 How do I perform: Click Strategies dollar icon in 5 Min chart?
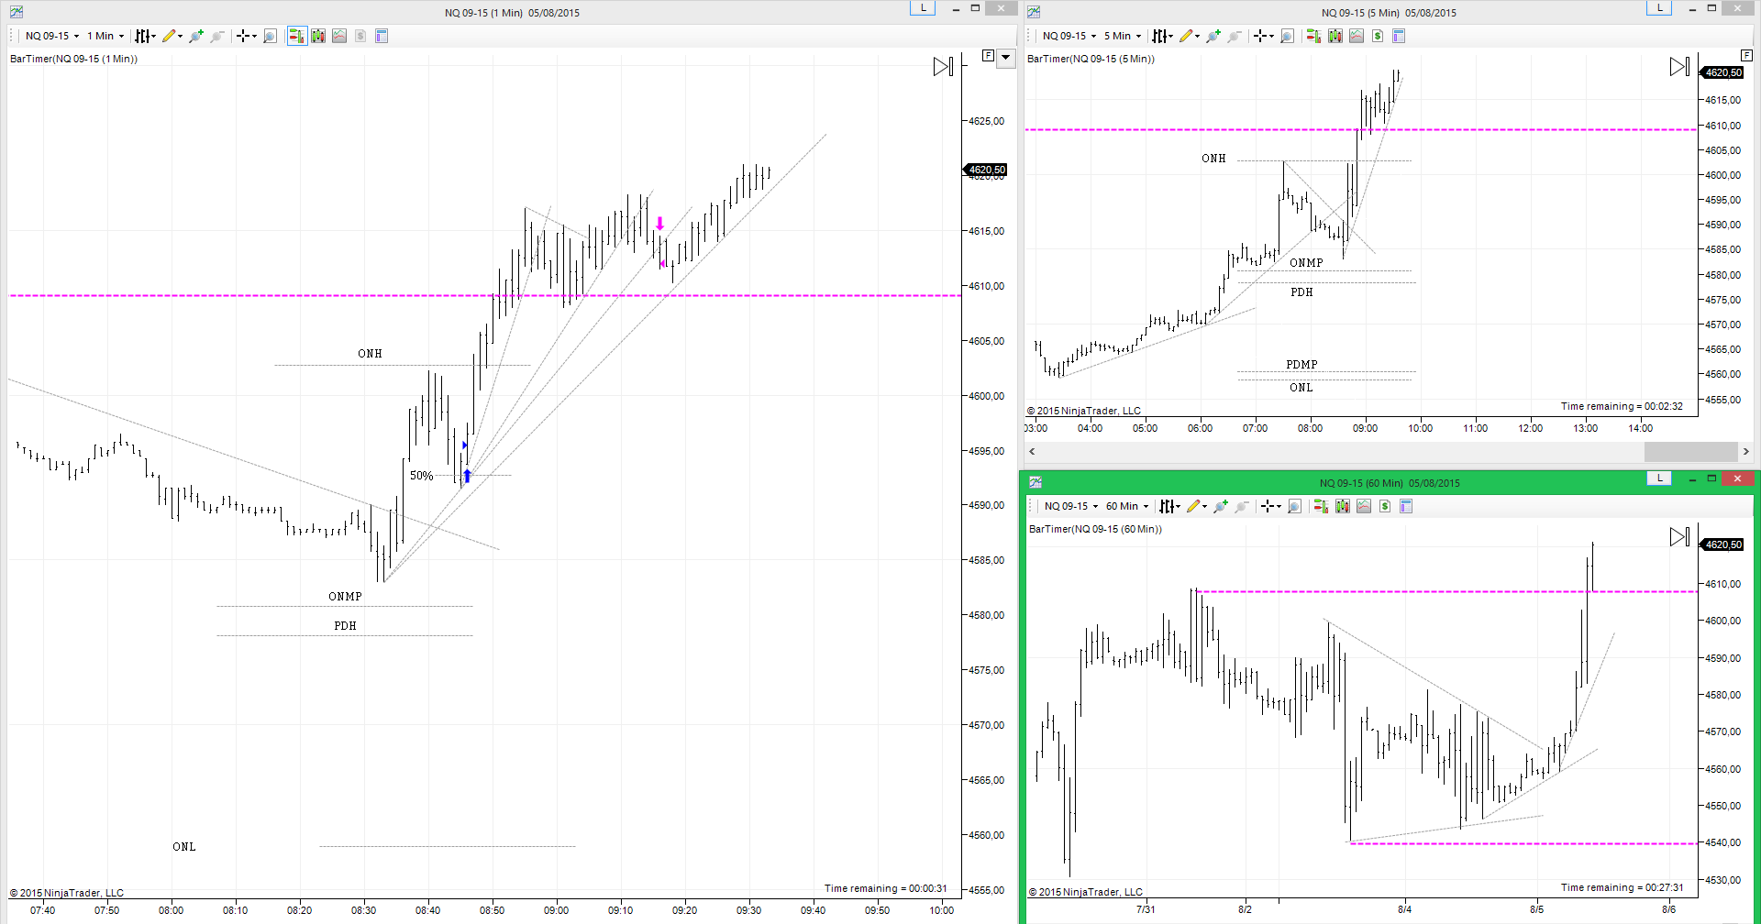click(x=1378, y=36)
